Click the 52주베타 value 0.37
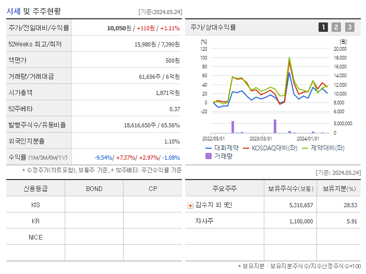The image size is (366, 274). [175, 109]
